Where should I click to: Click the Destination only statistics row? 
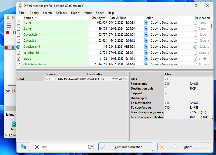(172, 89)
